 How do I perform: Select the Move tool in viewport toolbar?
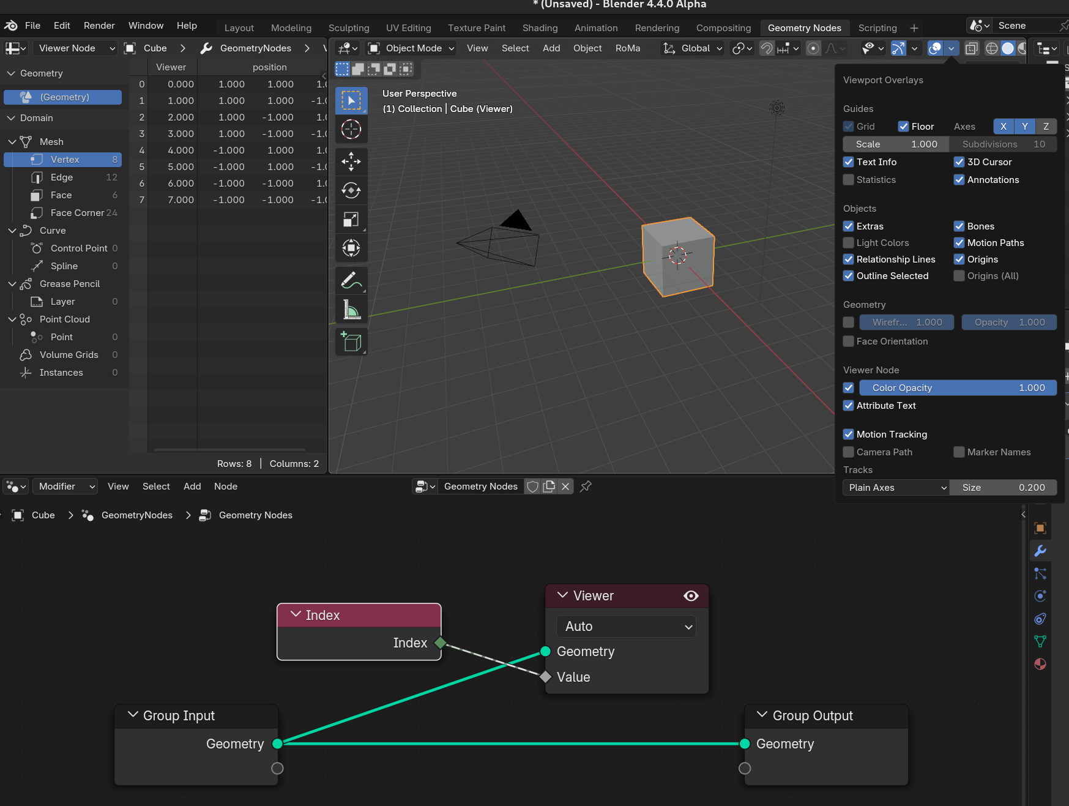(x=351, y=162)
